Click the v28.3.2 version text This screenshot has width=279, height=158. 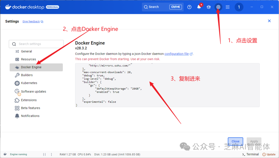(81, 48)
